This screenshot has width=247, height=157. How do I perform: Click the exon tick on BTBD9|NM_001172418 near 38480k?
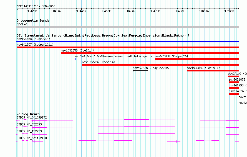177,141
